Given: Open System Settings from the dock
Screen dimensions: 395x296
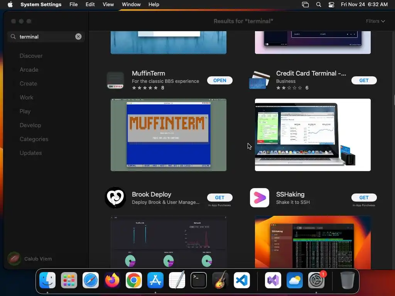Looking at the screenshot, I should pyautogui.click(x=316, y=280).
